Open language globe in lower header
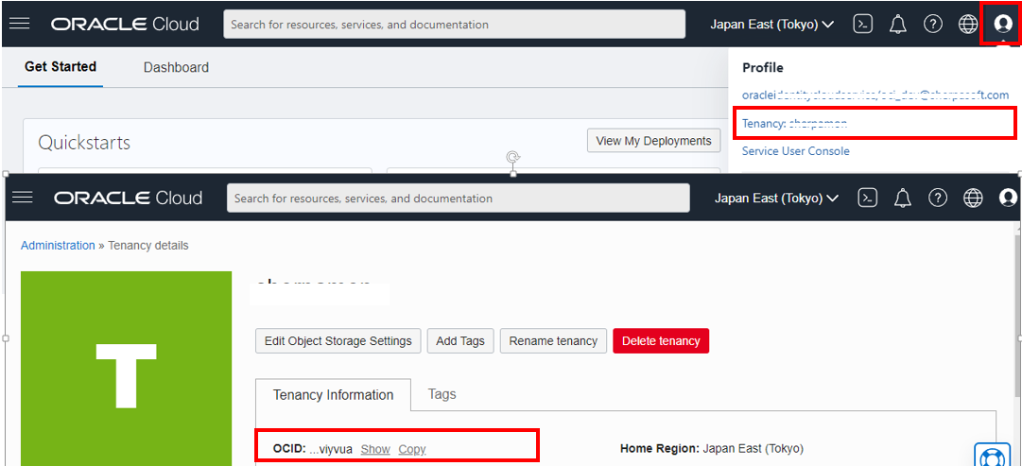 (973, 198)
